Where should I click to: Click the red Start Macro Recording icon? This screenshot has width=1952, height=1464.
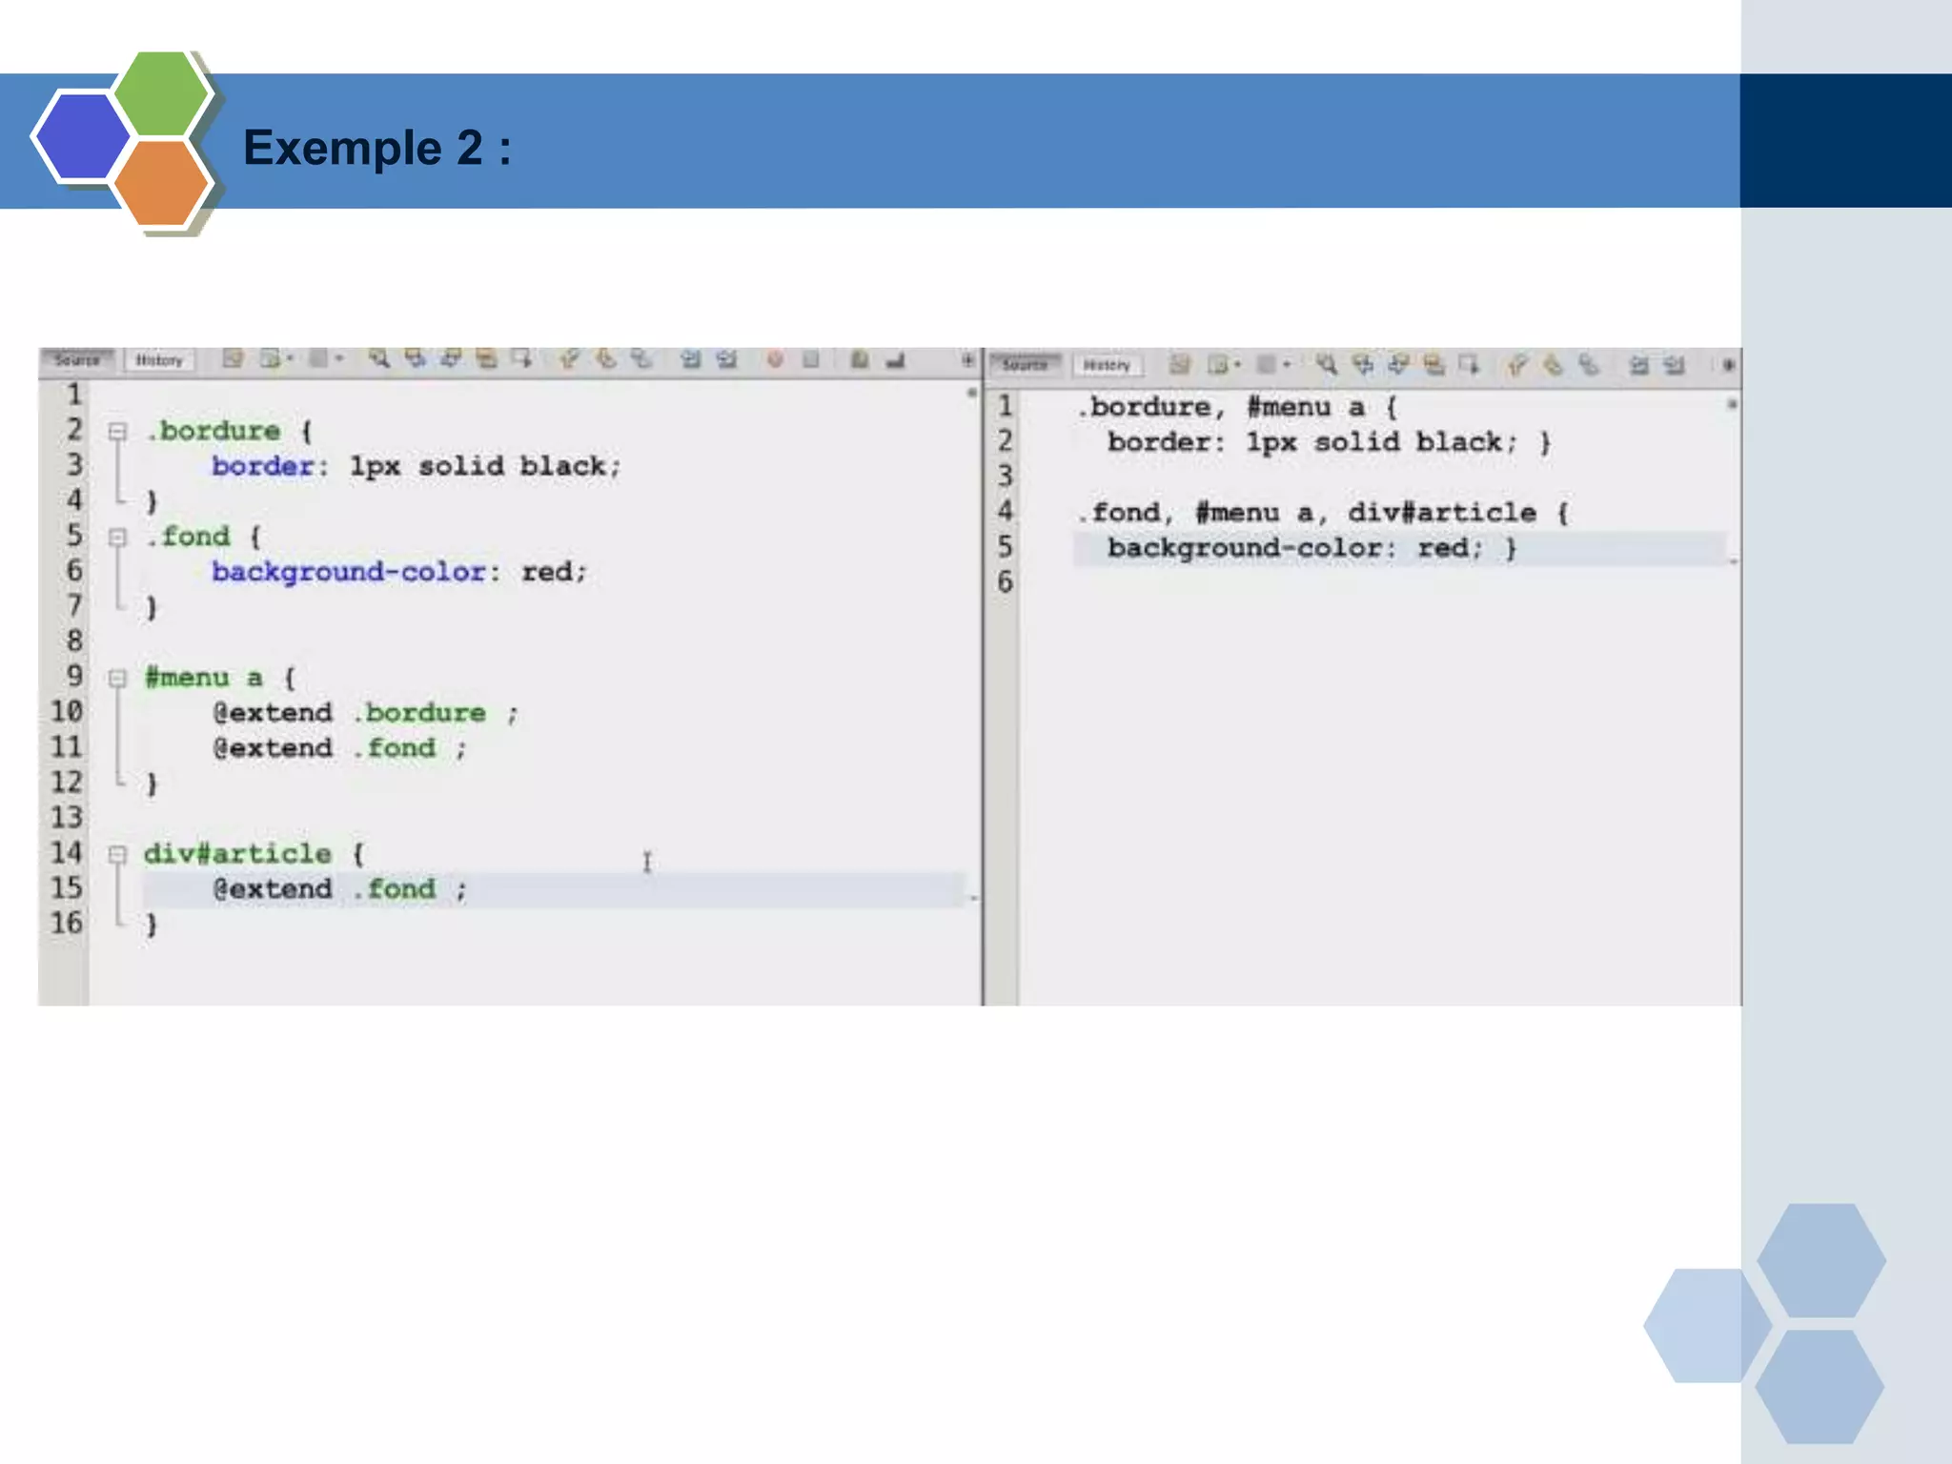(775, 359)
